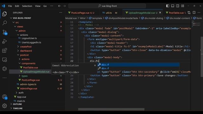Open the Manage settings gear
The width and height of the screenshot is (203, 114).
(x=4, y=106)
